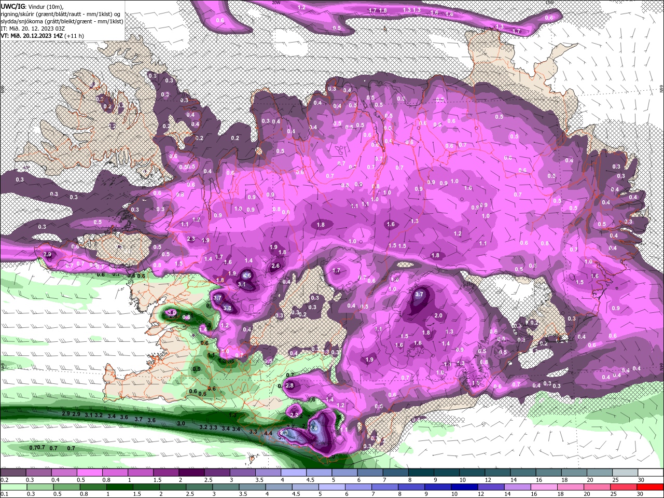
Task: Select the palest green 0.1 swatch in lower legend
Action: [x=13, y=487]
